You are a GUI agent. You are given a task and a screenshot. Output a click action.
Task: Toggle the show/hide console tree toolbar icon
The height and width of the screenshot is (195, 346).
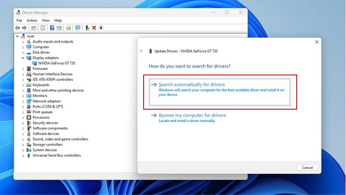tap(34, 28)
